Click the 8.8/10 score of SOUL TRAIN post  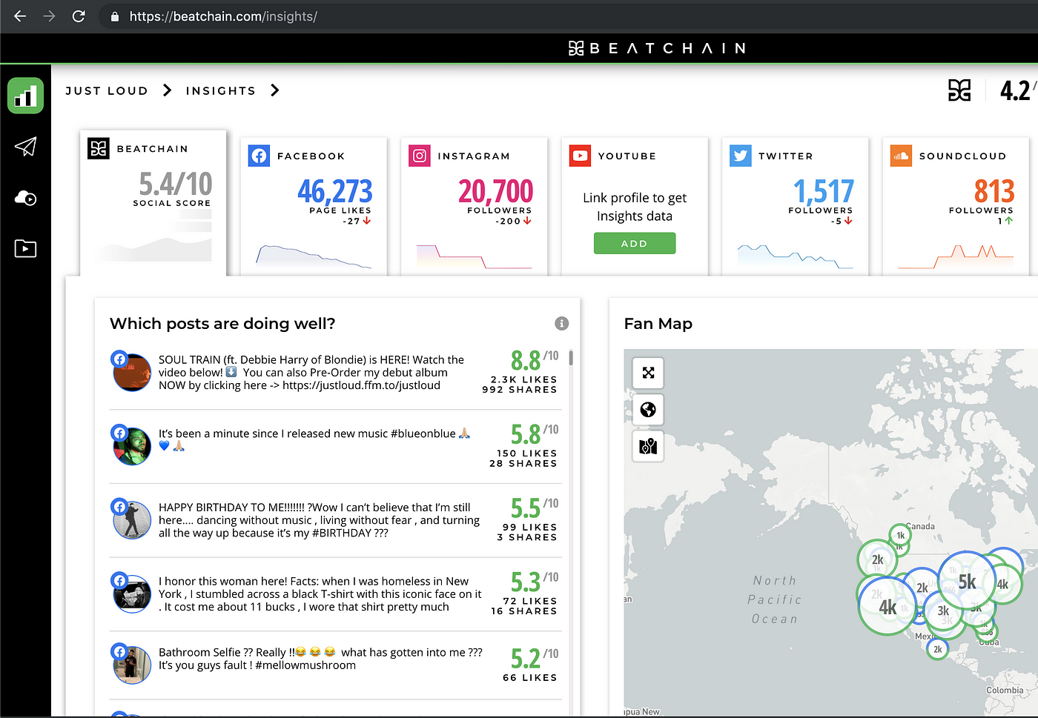(x=534, y=360)
